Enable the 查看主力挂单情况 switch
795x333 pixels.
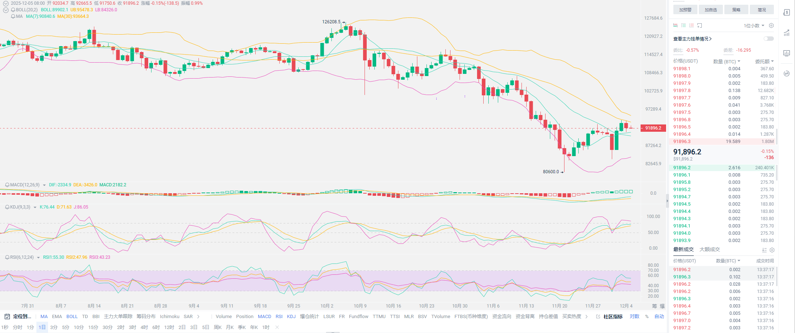[768, 39]
